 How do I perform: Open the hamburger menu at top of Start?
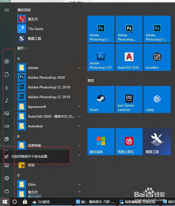(7, 10)
